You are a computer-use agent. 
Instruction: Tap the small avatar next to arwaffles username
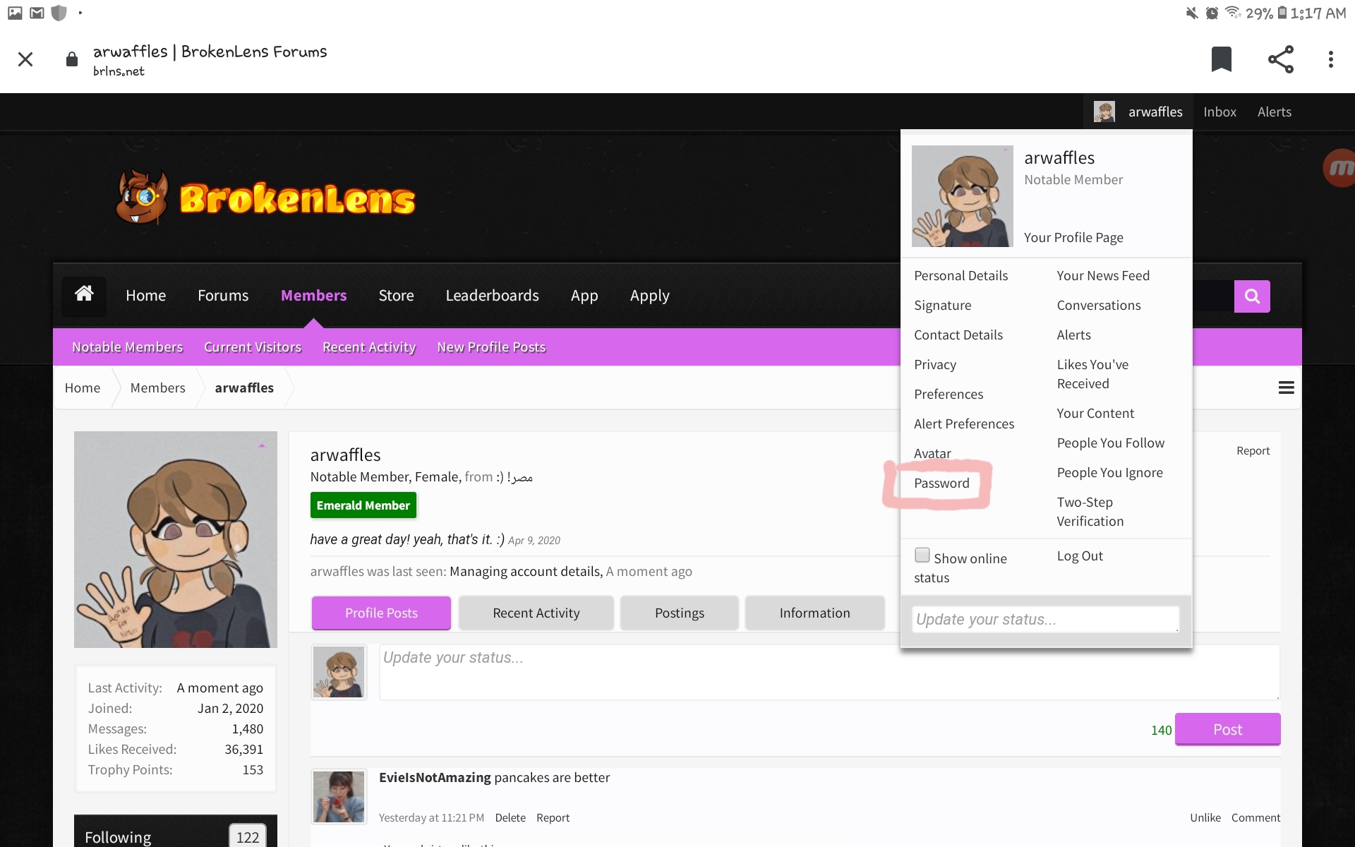pos(1104,112)
